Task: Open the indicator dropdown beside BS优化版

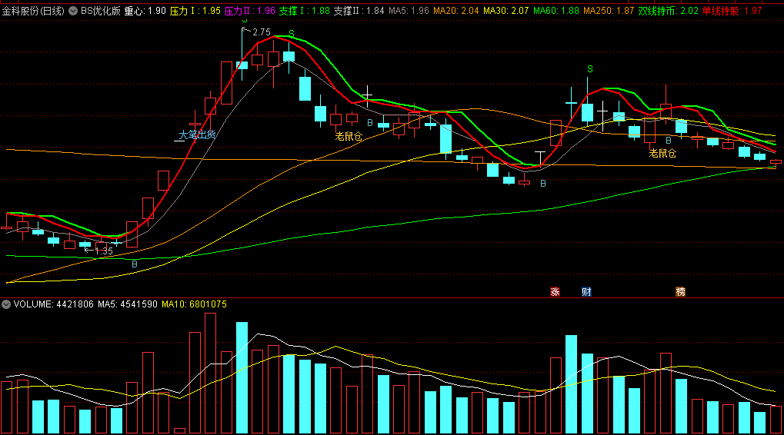Action: (x=73, y=11)
